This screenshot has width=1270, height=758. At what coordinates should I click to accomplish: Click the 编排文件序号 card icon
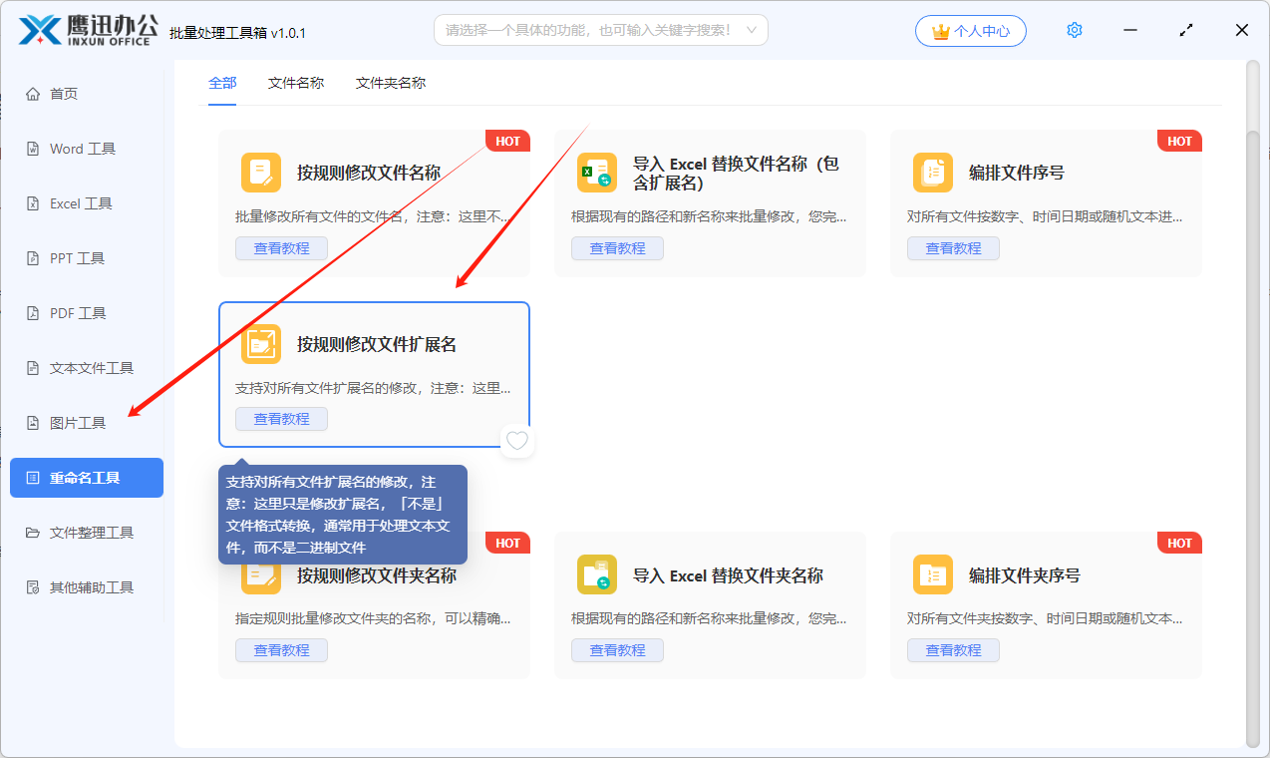(x=933, y=173)
